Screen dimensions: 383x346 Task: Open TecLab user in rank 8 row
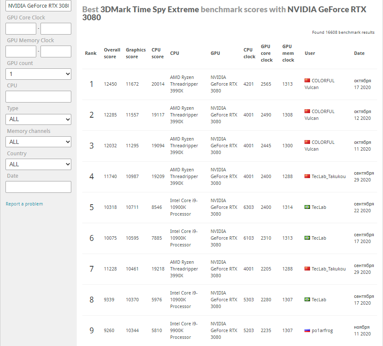[x=319, y=300]
